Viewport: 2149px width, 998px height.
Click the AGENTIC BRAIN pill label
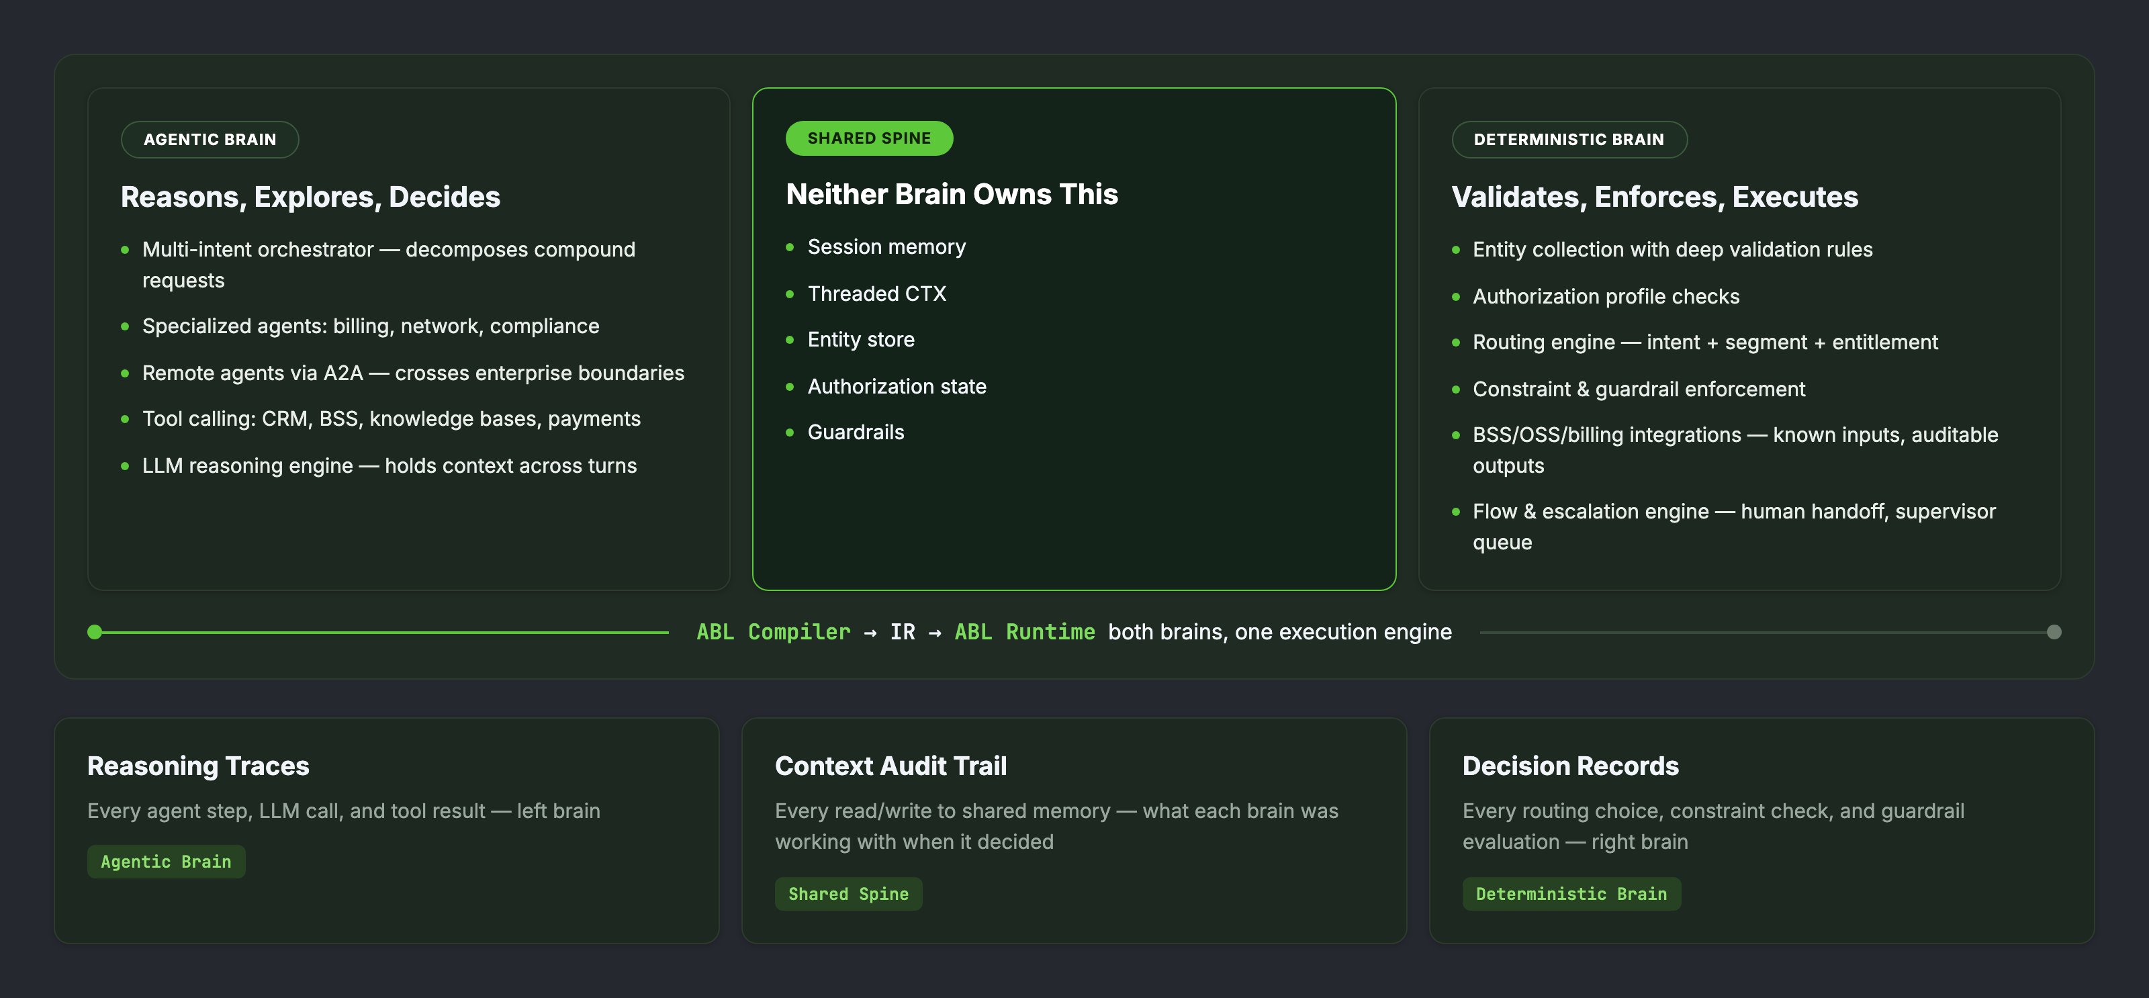(210, 139)
